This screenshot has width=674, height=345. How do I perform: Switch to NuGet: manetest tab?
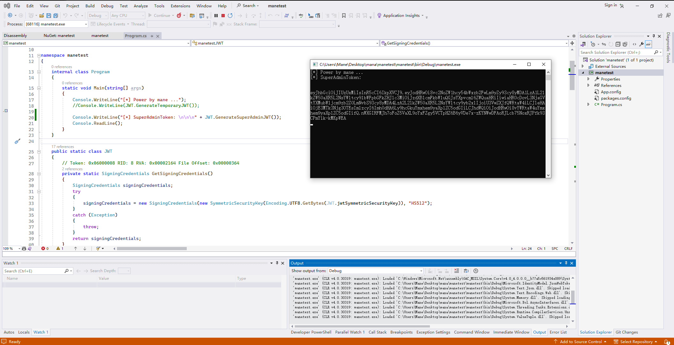click(59, 36)
